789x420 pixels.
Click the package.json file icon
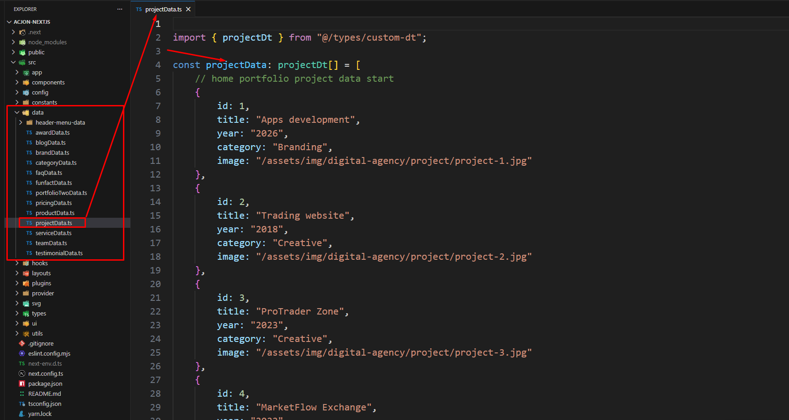(x=22, y=384)
